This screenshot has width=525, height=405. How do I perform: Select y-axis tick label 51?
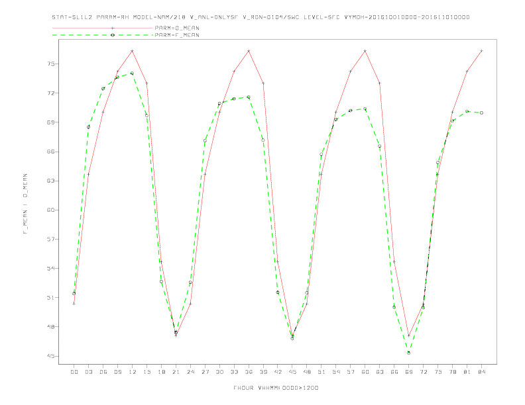51,298
